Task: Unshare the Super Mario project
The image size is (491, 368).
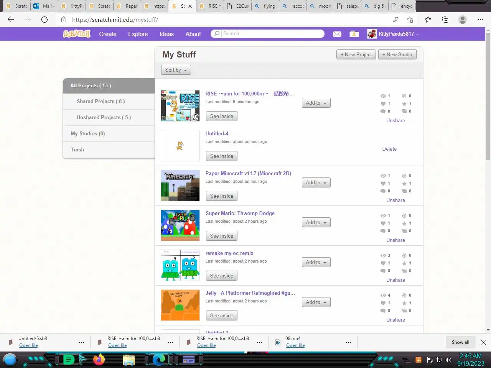Action: [395, 240]
